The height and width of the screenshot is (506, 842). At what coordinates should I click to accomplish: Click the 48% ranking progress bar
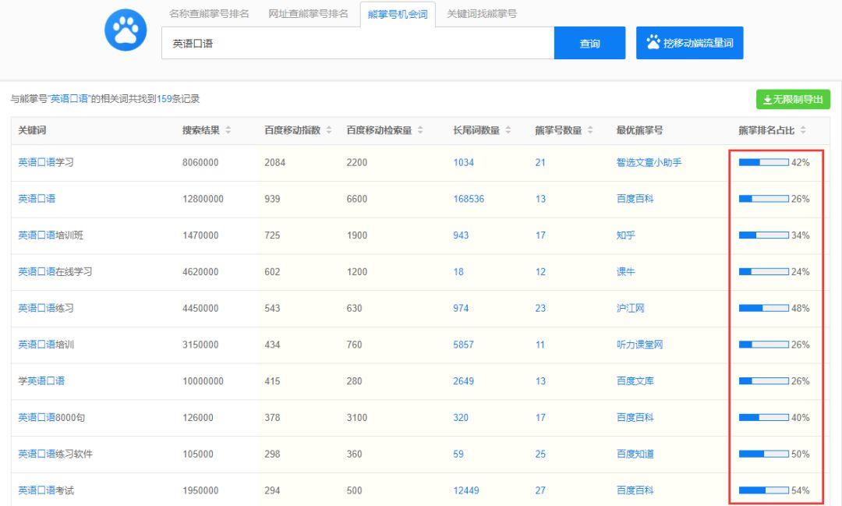(x=764, y=308)
